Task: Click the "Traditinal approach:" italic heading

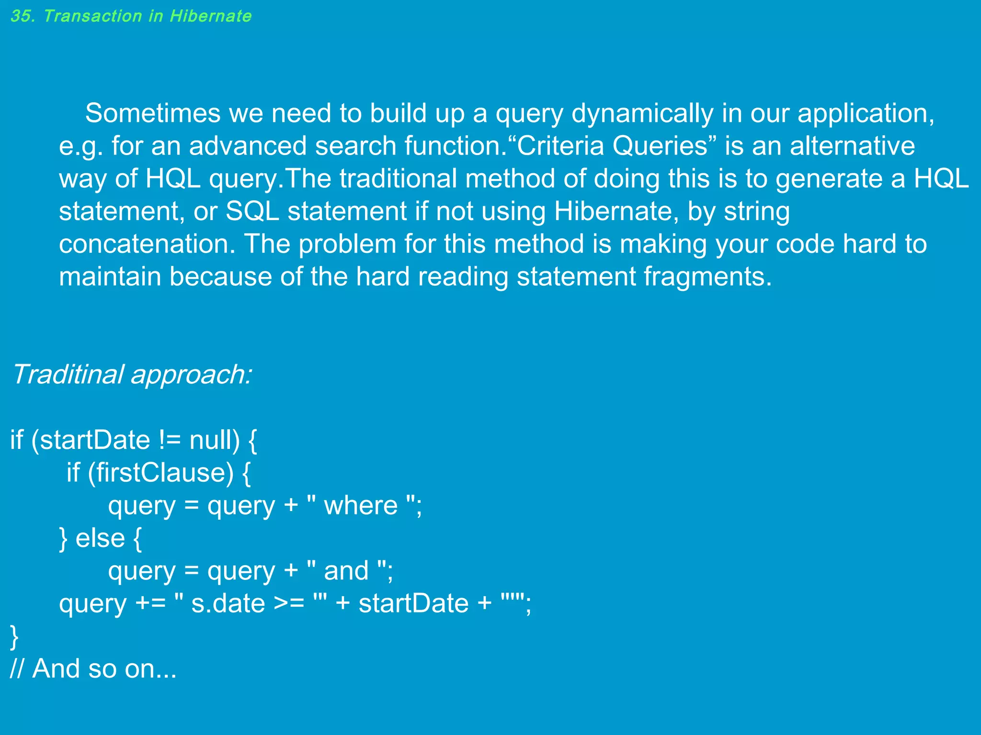Action: coord(132,374)
